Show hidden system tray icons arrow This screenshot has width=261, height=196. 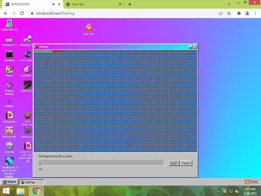(x=218, y=191)
